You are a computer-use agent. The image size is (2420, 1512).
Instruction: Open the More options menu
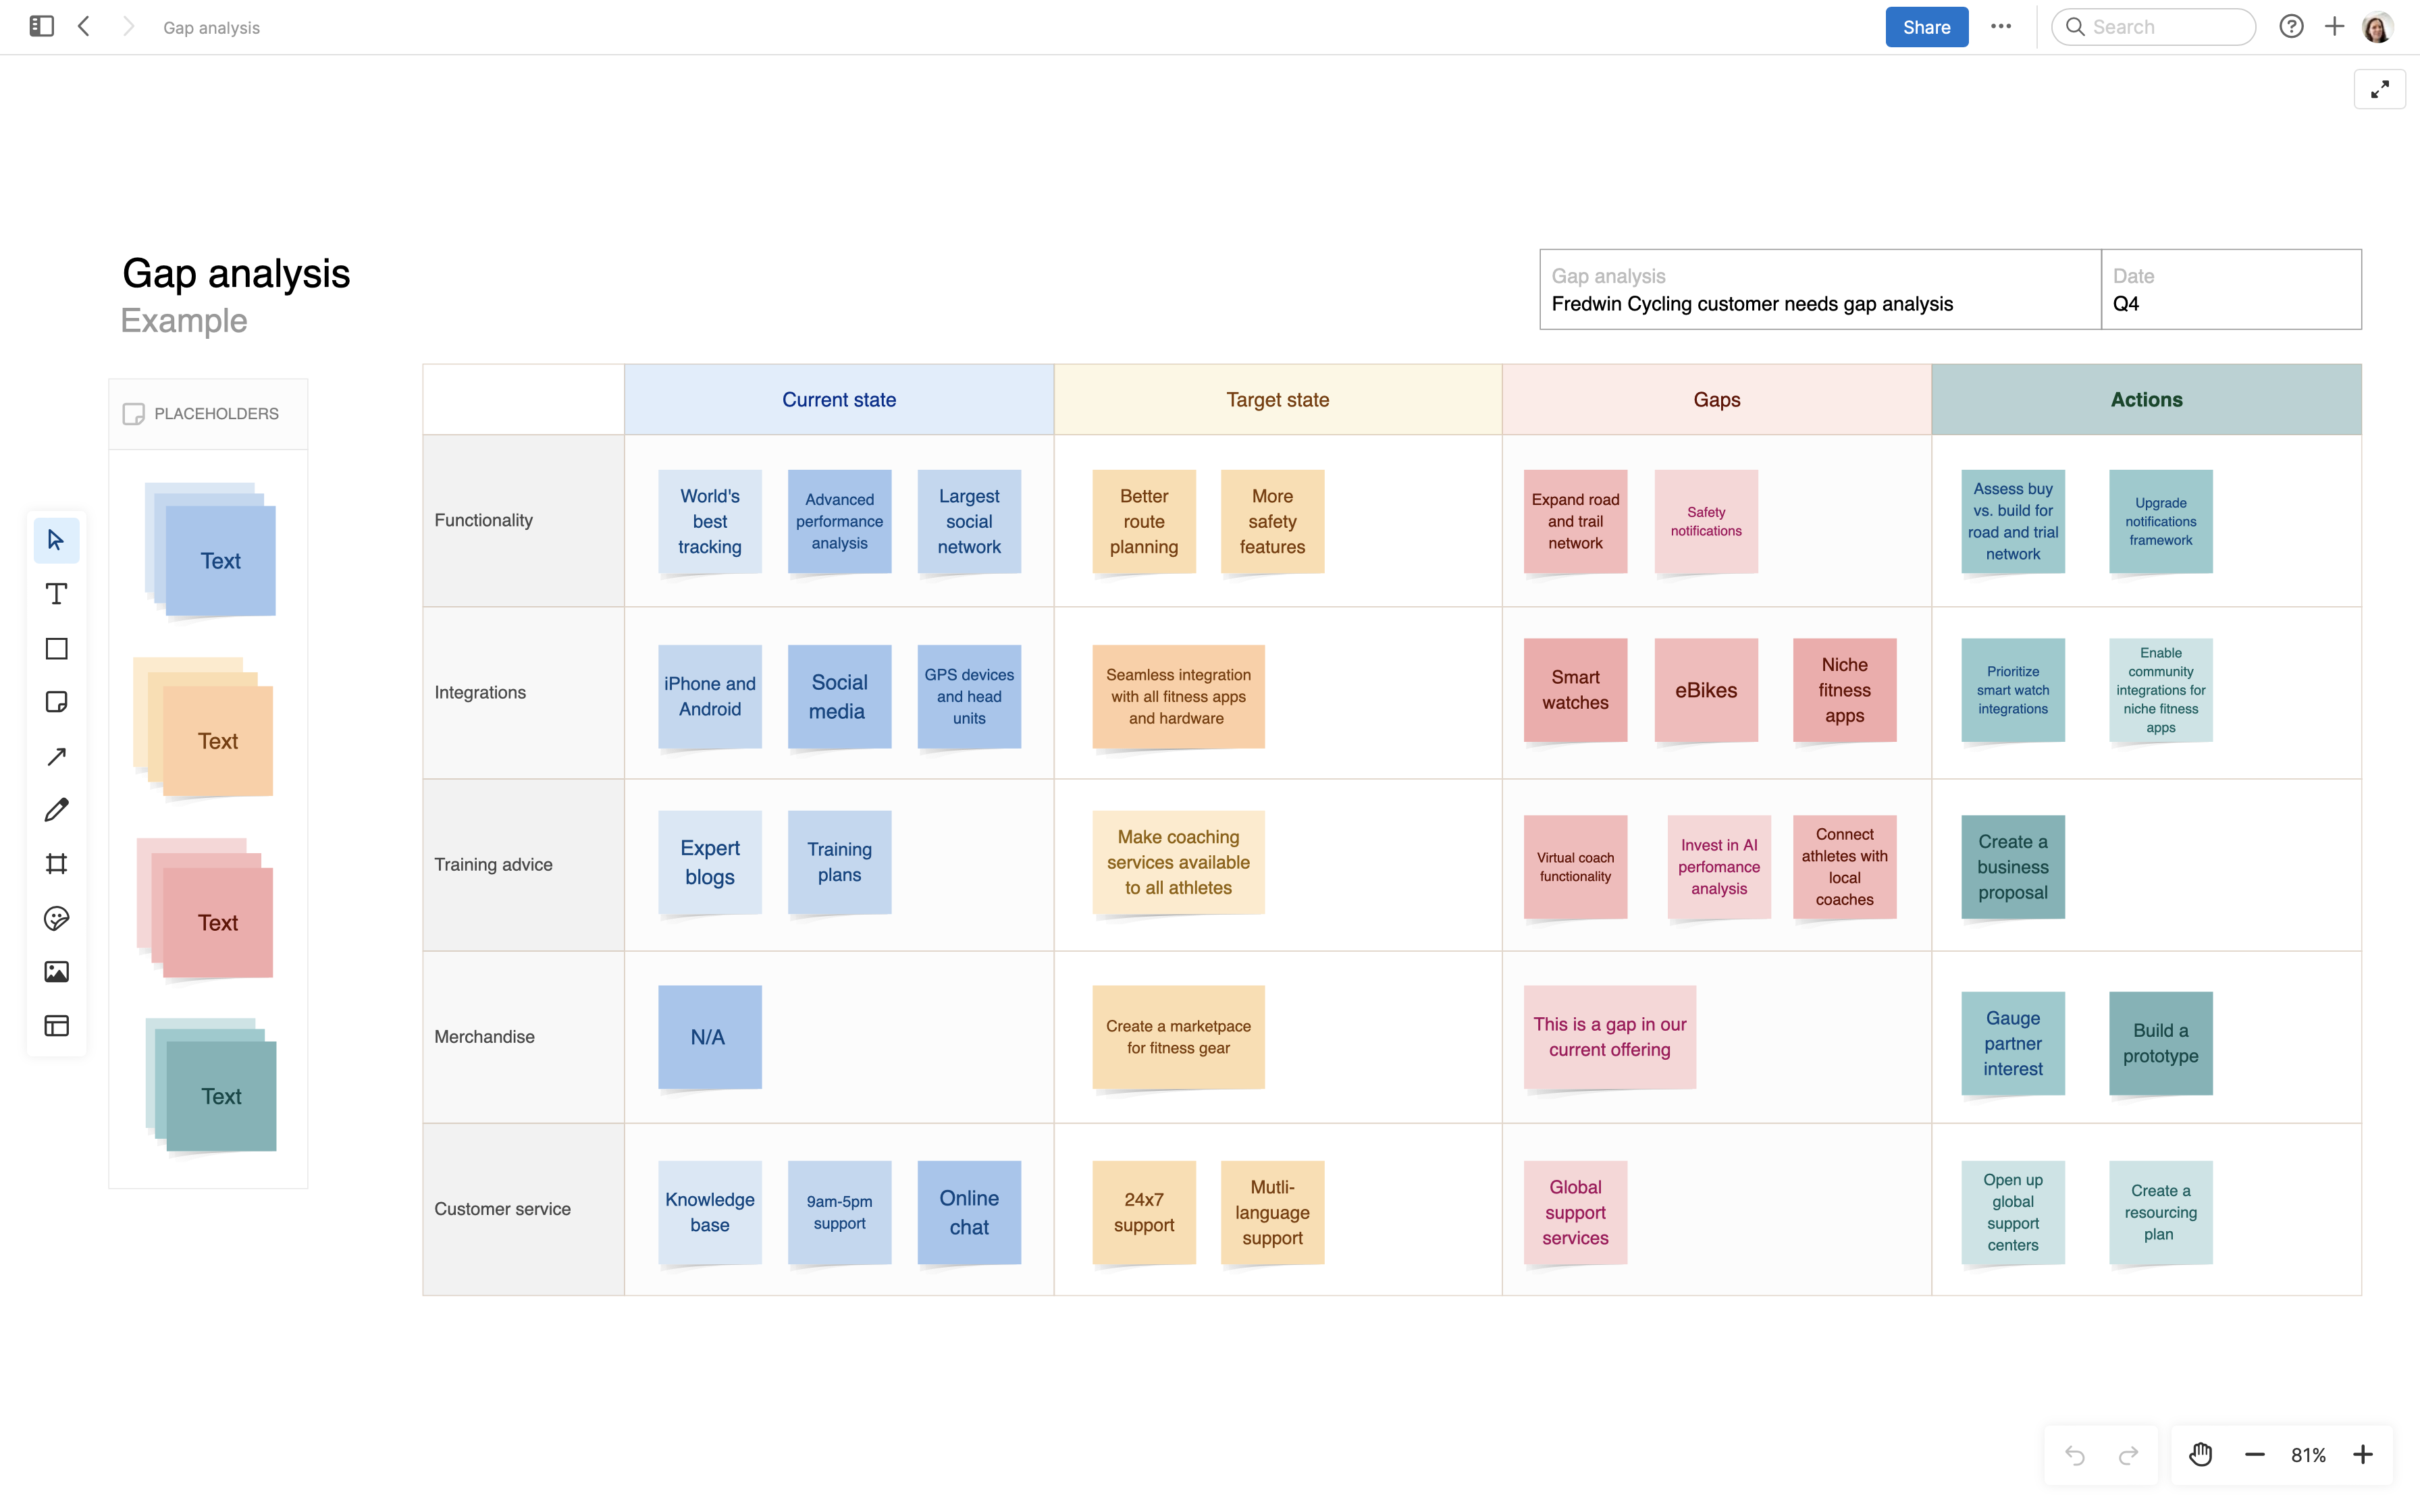2000,26
